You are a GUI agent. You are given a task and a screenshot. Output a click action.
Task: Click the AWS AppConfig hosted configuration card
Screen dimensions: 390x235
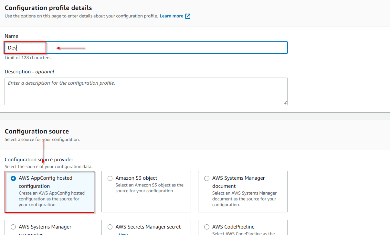coord(49,192)
